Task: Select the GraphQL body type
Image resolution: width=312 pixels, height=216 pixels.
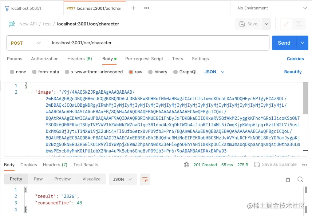Action: point(185,72)
